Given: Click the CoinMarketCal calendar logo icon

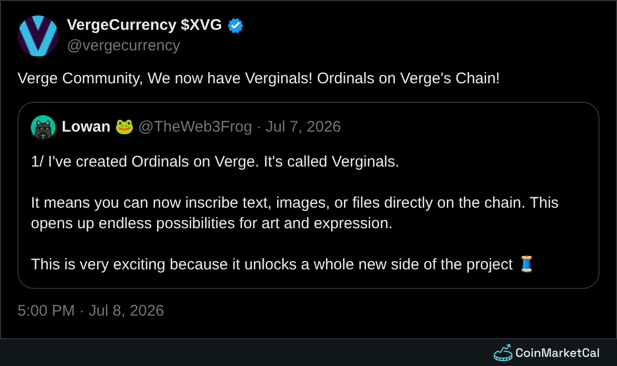Looking at the screenshot, I should [503, 353].
